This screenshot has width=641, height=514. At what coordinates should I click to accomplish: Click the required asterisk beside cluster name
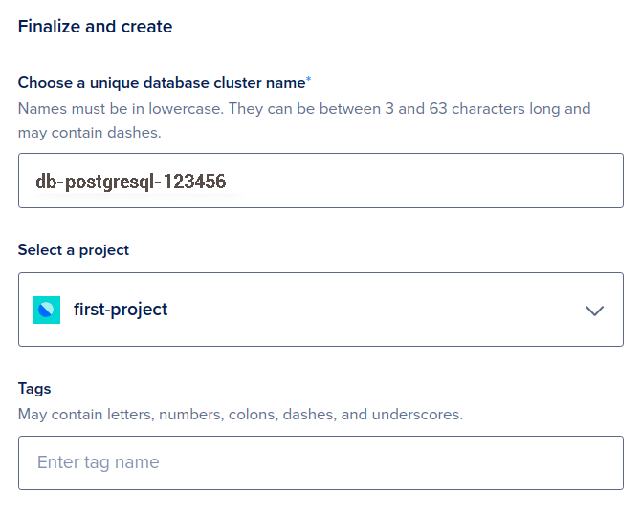pyautogui.click(x=308, y=82)
